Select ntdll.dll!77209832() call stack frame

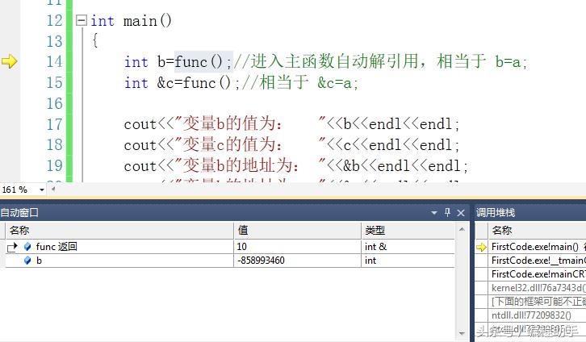[537, 315]
